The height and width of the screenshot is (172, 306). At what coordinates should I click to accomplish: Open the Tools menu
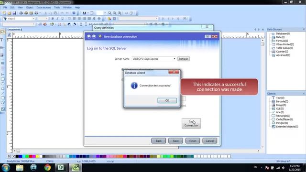click(x=57, y=8)
